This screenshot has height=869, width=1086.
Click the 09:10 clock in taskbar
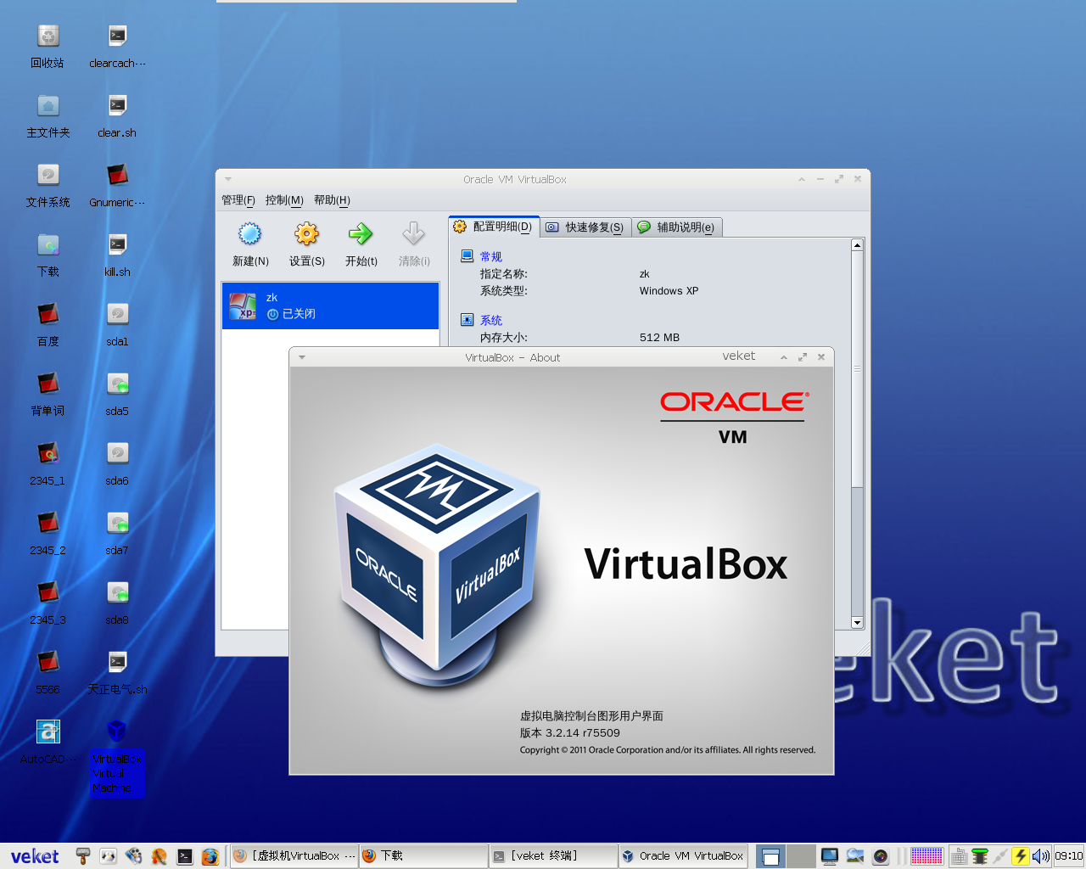tap(1069, 856)
